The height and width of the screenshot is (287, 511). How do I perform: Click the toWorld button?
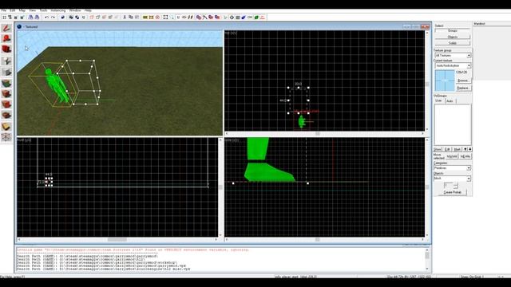pos(452,156)
